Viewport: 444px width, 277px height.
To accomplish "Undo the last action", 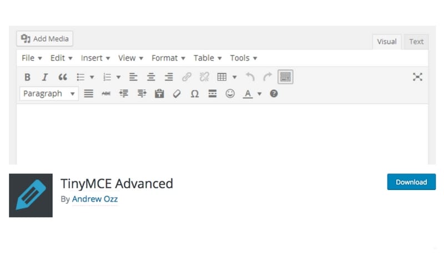I will pyautogui.click(x=250, y=77).
